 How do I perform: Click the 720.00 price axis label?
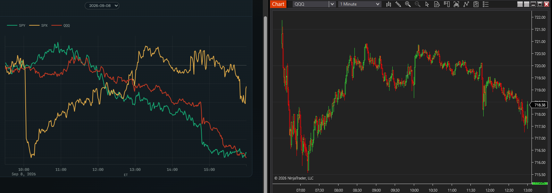point(540,66)
